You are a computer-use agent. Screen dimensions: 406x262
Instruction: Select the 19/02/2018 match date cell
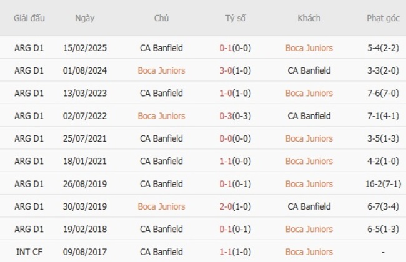point(84,229)
